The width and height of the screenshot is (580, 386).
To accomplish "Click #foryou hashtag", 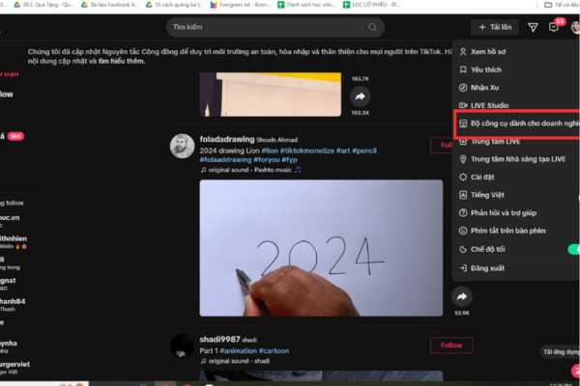I will tap(267, 159).
